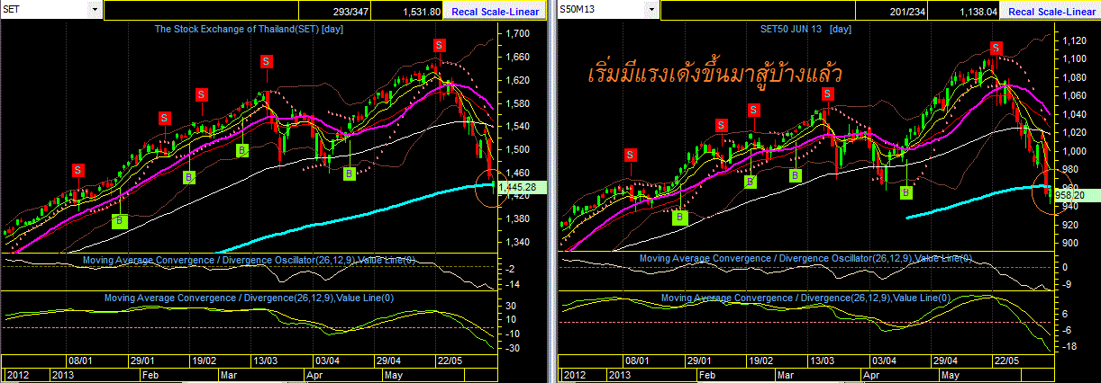
Task: Click the MACD(26,12,9) Value Line title in SET chart
Action: (x=249, y=298)
